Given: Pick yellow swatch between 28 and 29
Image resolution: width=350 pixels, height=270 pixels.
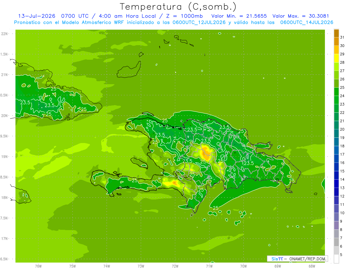Looking at the screenshot, I should pyautogui.click(x=336, y=58).
